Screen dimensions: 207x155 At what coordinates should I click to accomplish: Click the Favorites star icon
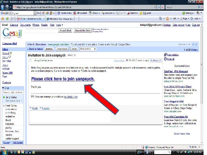click(x=3, y=19)
